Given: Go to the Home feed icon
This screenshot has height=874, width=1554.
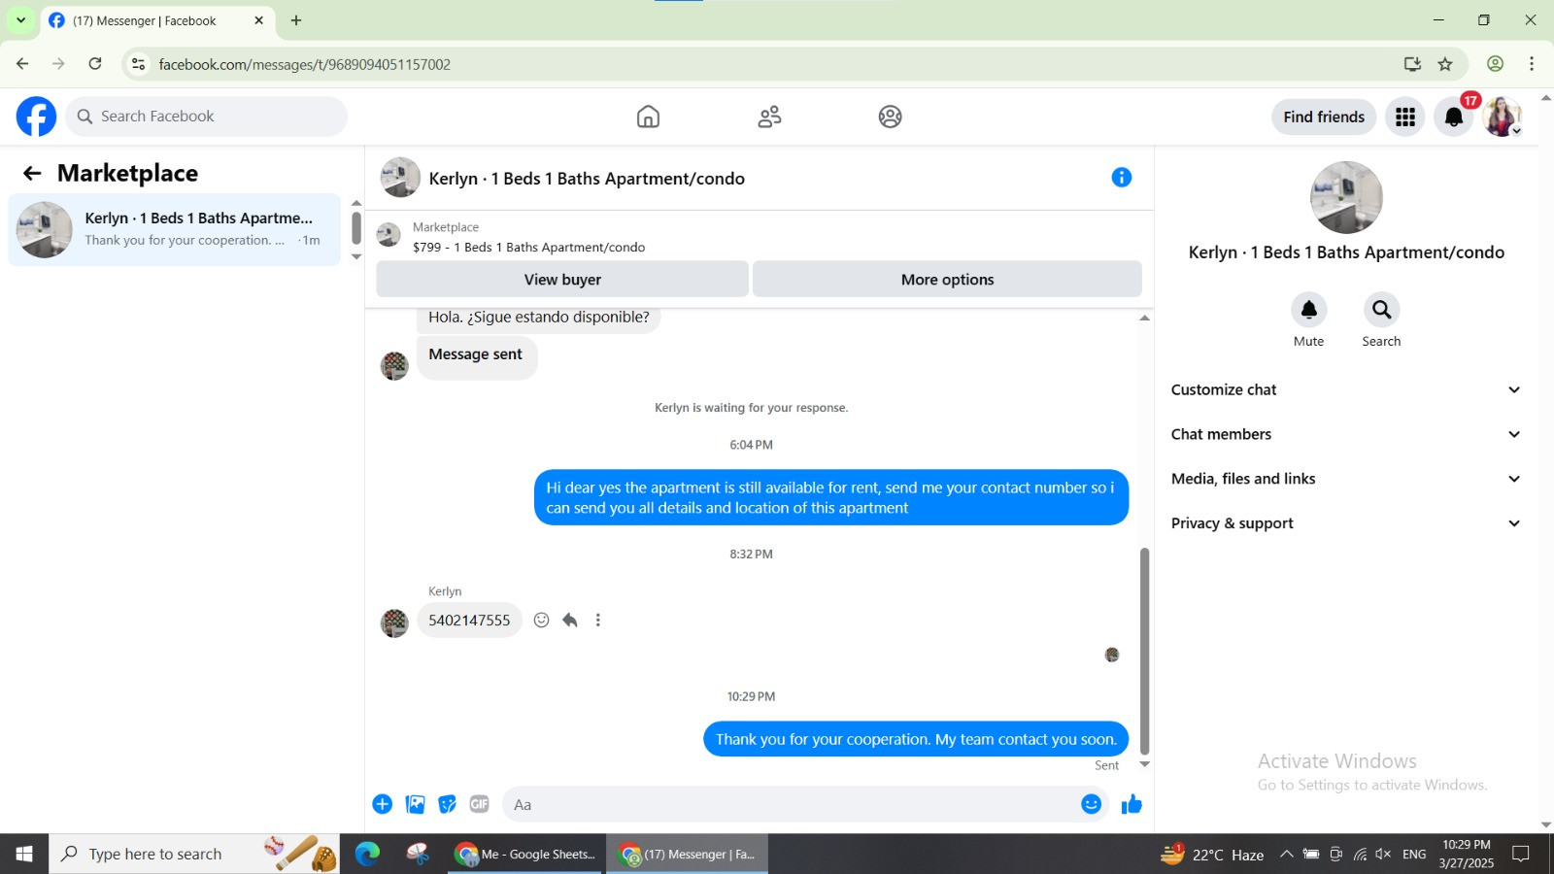Looking at the screenshot, I should pos(648,117).
